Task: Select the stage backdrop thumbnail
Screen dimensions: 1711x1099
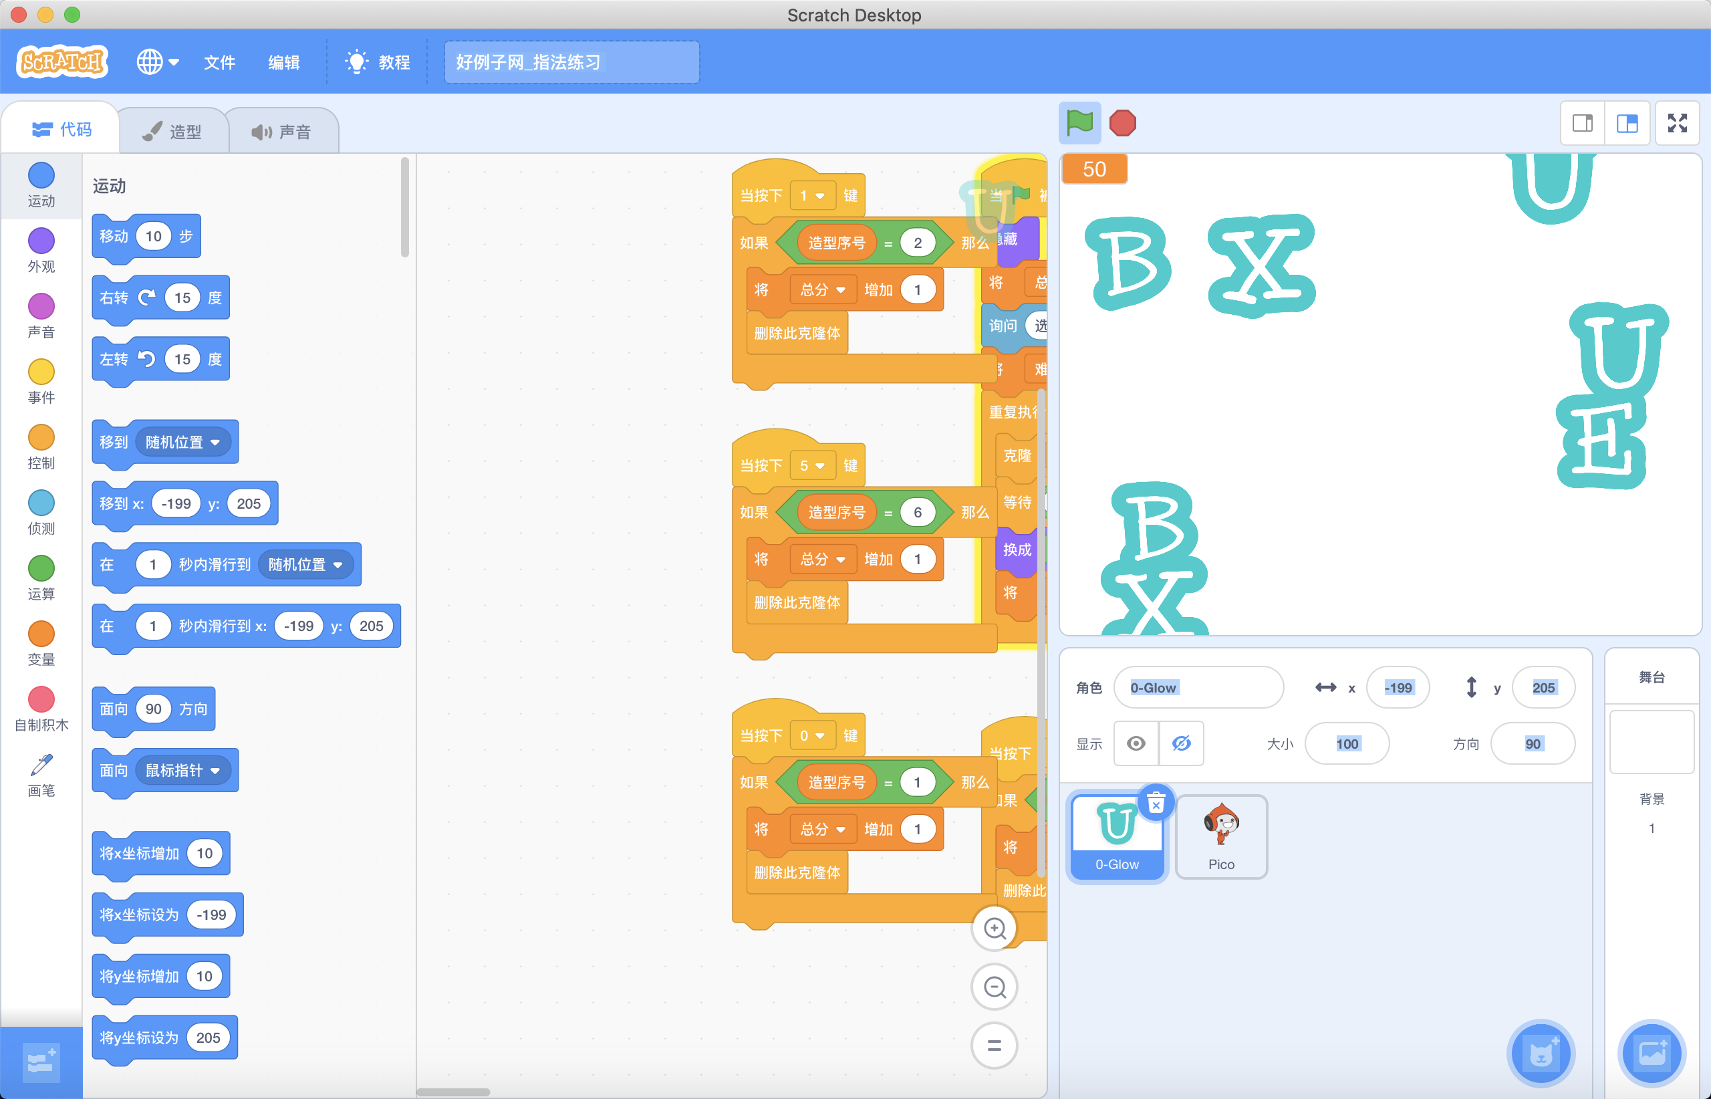Action: (x=1652, y=741)
